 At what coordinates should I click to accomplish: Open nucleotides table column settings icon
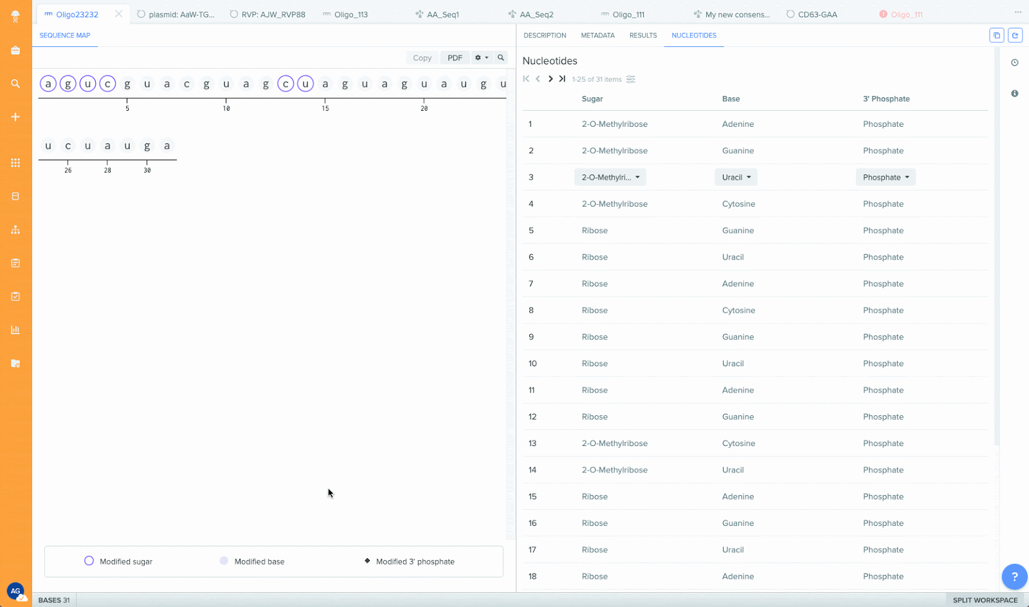pos(631,79)
